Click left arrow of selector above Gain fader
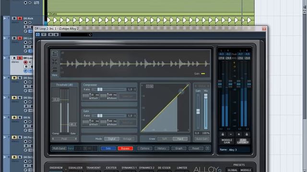 (x=196, y=86)
